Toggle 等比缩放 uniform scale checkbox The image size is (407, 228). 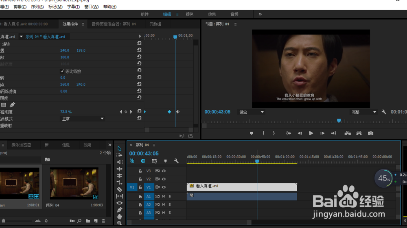tap(62, 71)
